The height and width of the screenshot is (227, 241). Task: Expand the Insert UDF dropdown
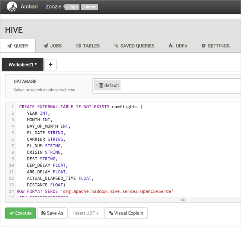tap(86, 213)
